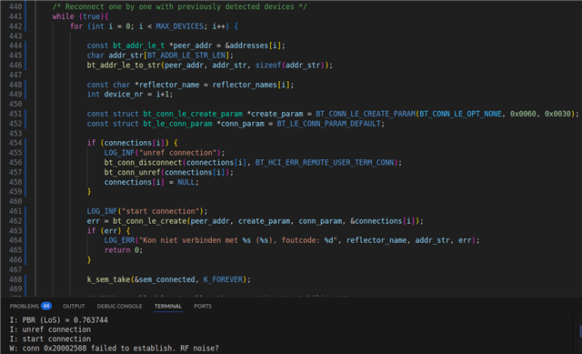Image resolution: width=582 pixels, height=354 pixels.
Task: Click the 44 problems count badge
Action: (46, 306)
